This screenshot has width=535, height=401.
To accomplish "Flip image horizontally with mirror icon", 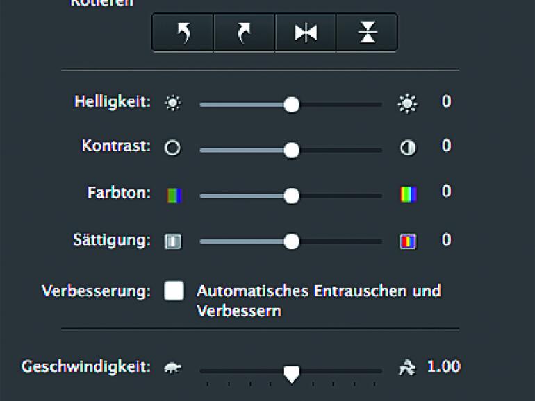I will coord(305,33).
